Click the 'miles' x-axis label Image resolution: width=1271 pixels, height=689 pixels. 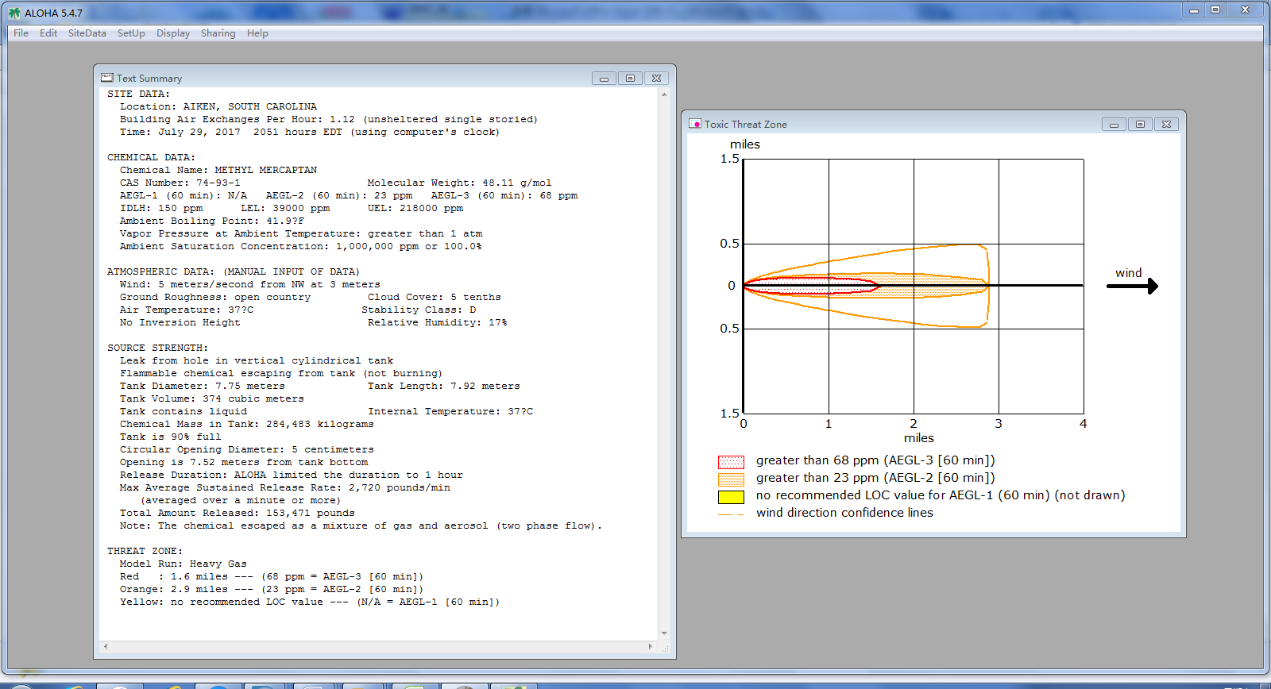pos(919,438)
